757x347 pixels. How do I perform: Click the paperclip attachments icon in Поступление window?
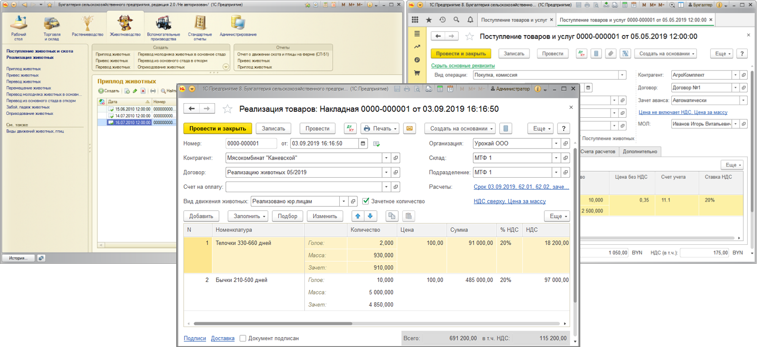611,54
